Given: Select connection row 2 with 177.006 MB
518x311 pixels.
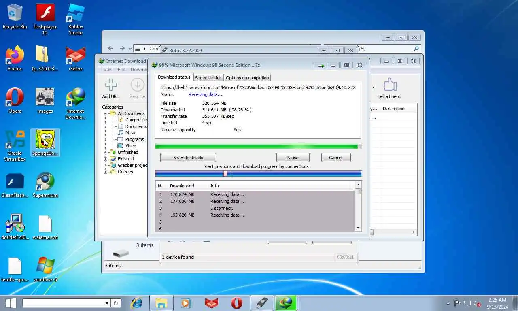Looking at the screenshot, I should 255,201.
